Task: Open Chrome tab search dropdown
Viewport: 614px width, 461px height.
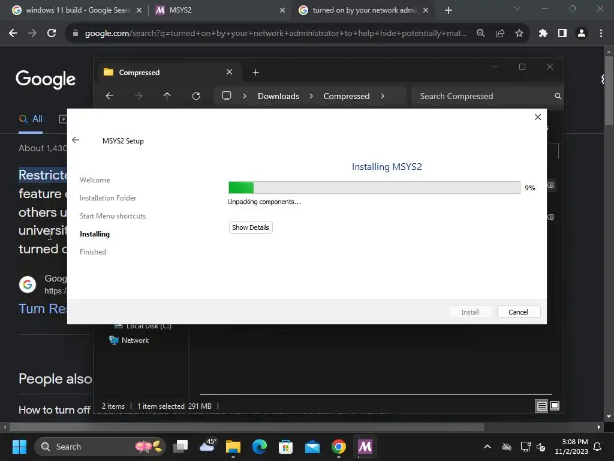Action: 517,8
